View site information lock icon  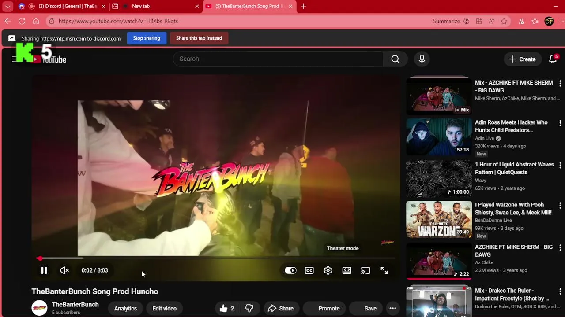pyautogui.click(x=52, y=21)
